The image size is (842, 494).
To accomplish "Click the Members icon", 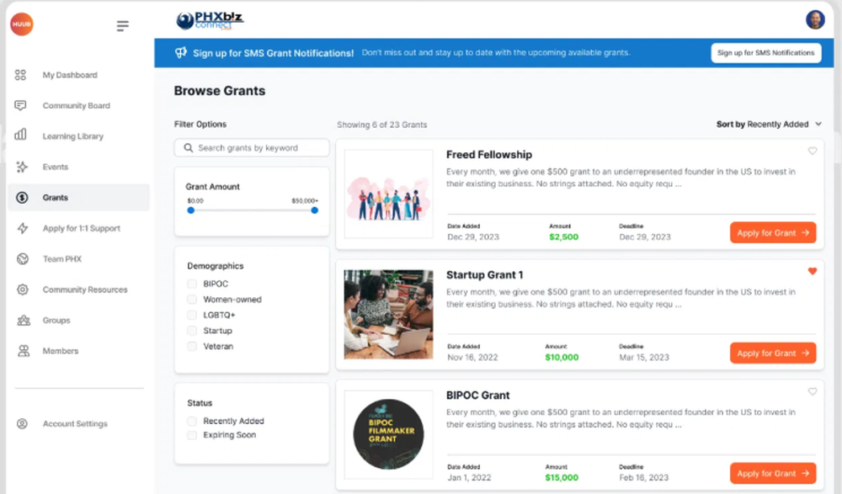I will (24, 351).
